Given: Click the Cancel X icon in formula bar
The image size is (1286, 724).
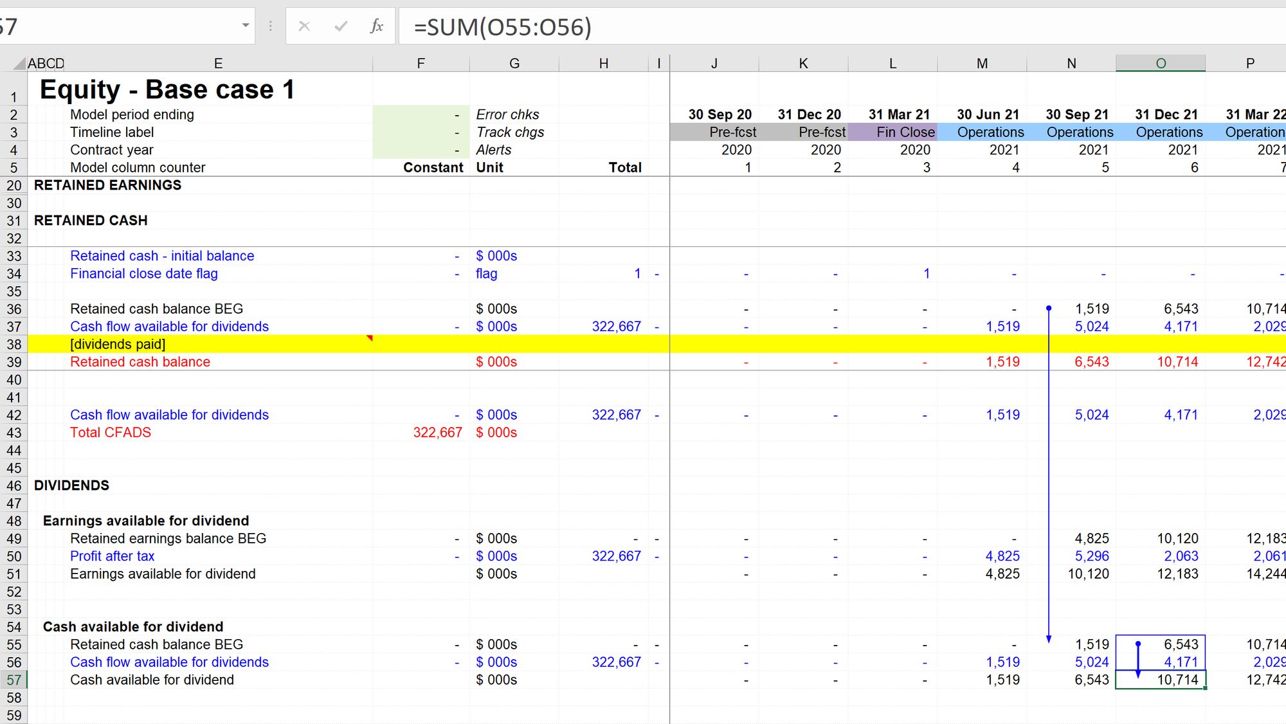Looking at the screenshot, I should 304,26.
